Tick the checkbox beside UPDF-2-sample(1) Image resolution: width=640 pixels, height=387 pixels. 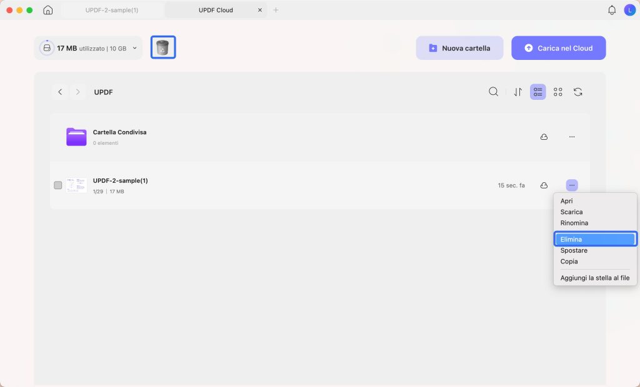[58, 185]
